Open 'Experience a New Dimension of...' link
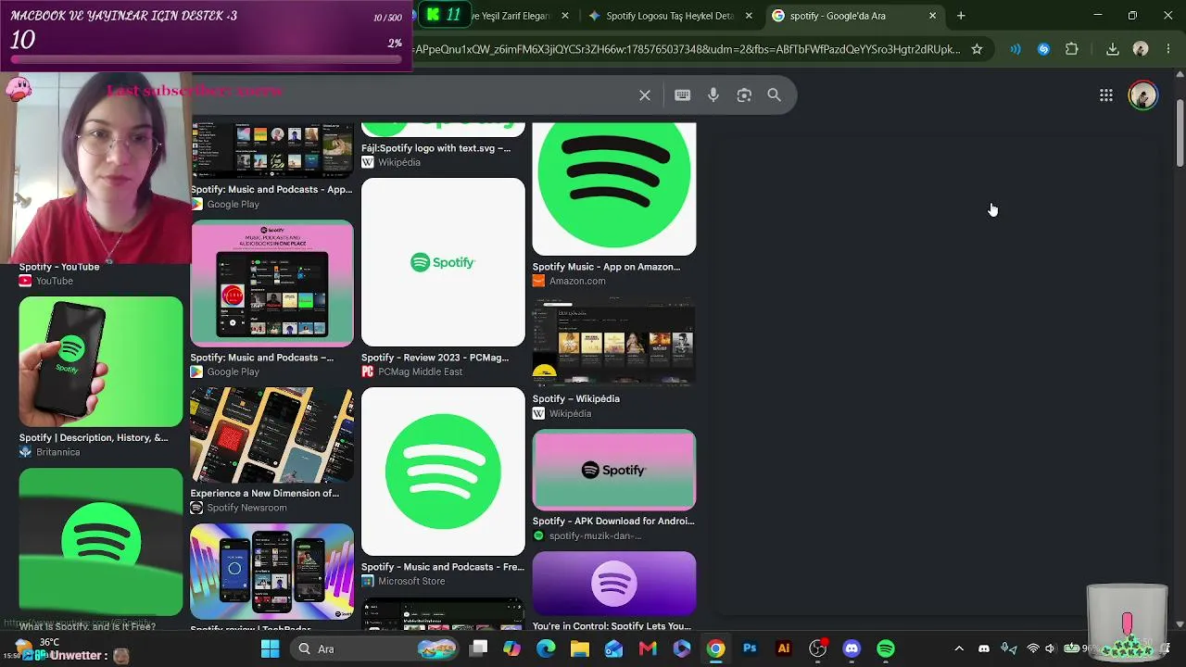 coord(265,494)
